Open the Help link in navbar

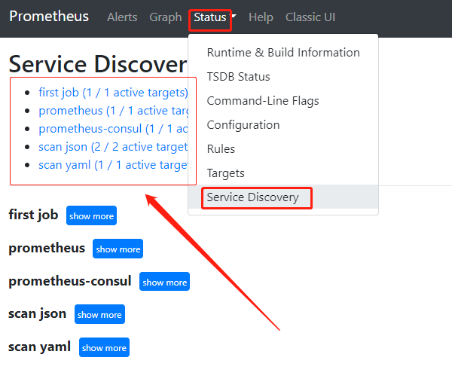pos(261,17)
